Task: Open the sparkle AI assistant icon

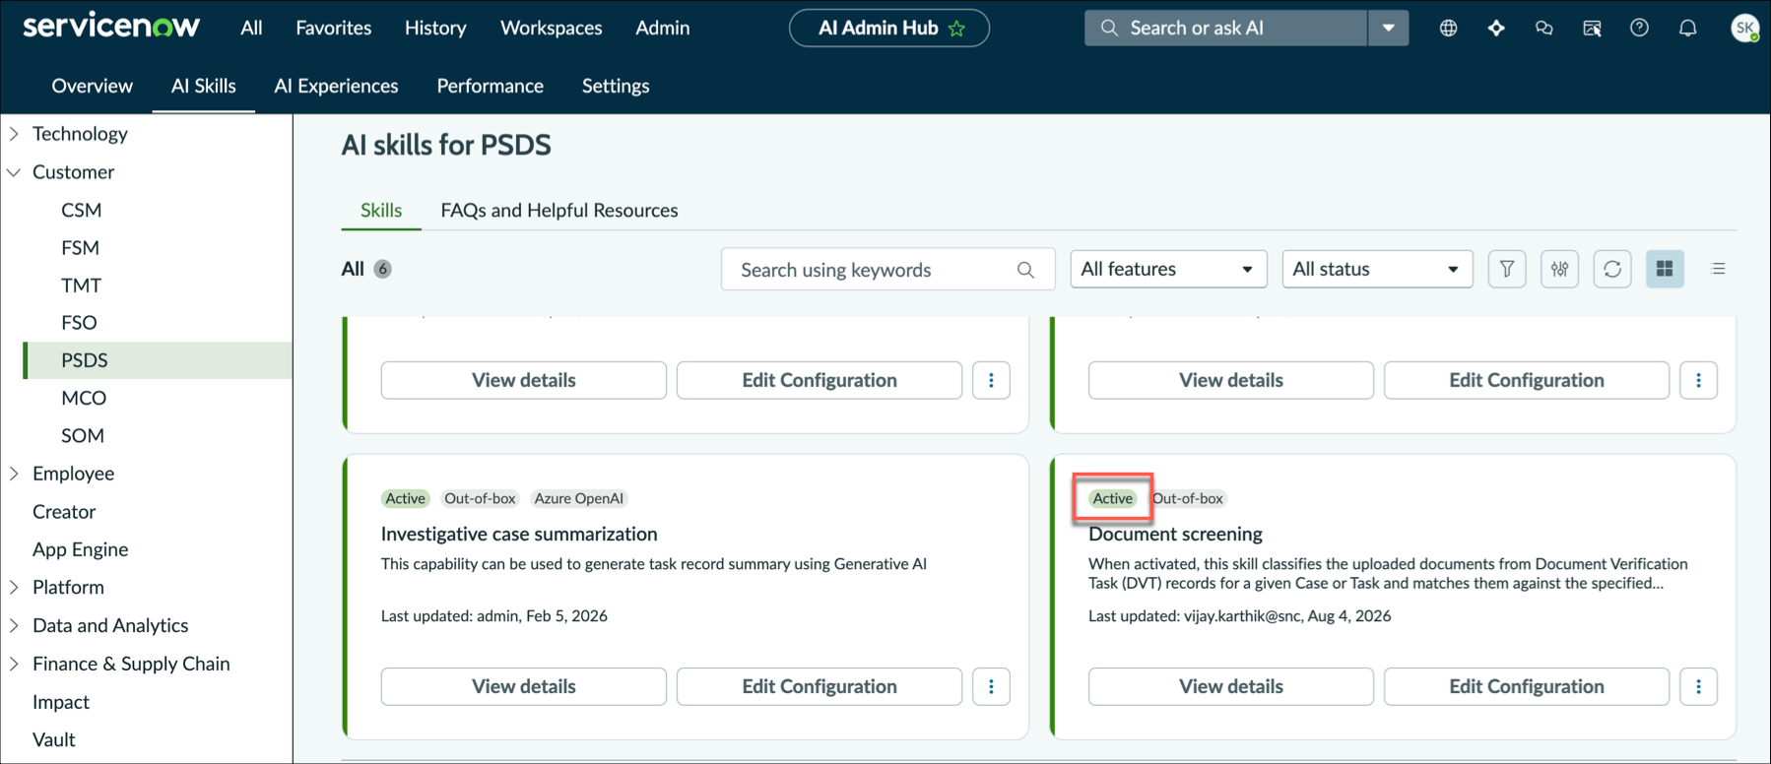Action: [x=1496, y=28]
